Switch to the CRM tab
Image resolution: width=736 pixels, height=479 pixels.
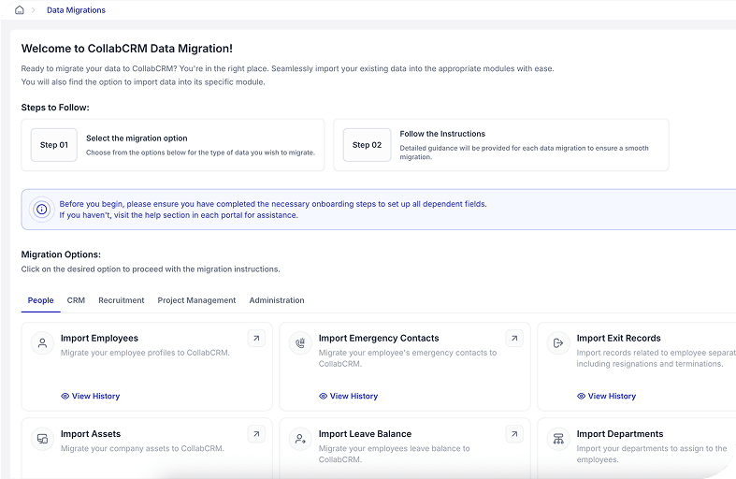(x=76, y=300)
